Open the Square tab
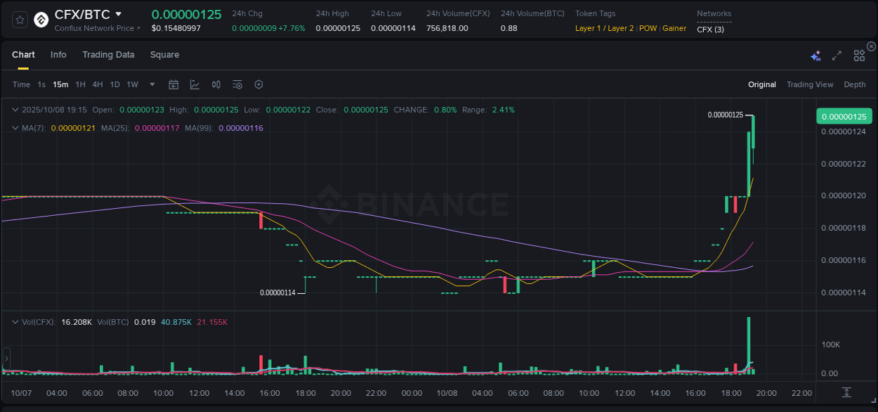 tap(164, 55)
